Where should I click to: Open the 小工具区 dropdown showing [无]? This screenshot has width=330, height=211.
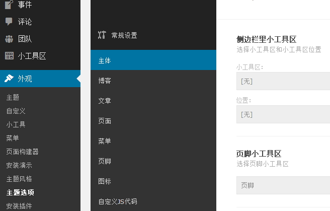click(x=283, y=81)
